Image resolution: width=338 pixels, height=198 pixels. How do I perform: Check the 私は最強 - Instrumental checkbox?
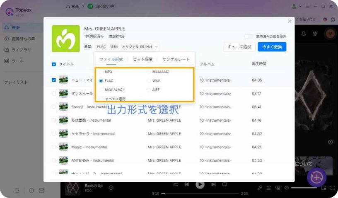[x=54, y=120]
